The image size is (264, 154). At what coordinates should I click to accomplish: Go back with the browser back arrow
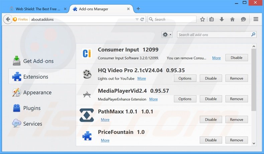(8, 19)
